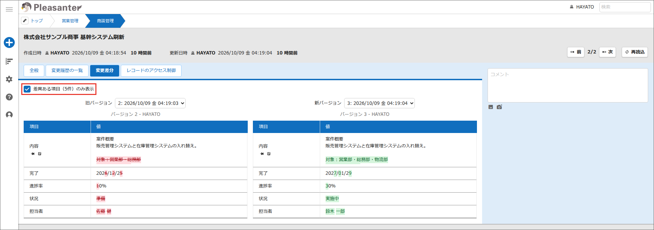Click new progress value 30%
The width and height of the screenshot is (654, 230).
(330, 186)
